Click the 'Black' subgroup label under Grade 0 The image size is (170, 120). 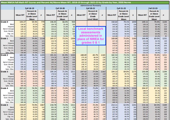point(12,24)
